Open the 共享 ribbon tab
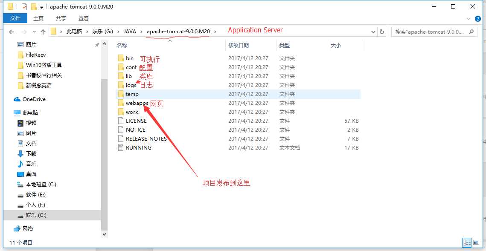The image size is (486, 251). [x=61, y=19]
